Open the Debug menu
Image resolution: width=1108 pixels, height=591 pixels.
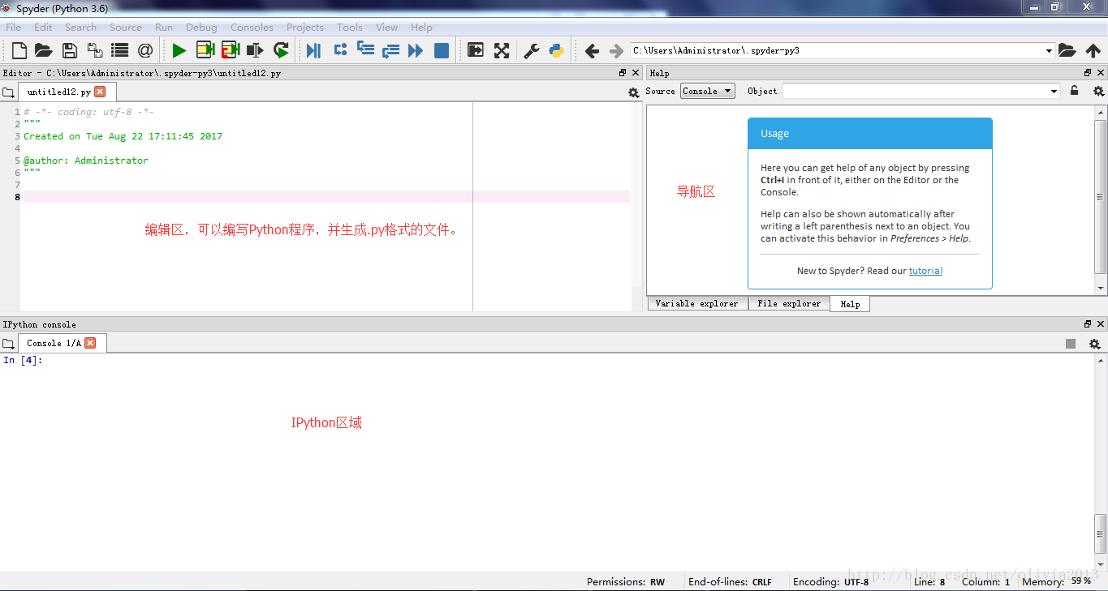pyautogui.click(x=201, y=27)
